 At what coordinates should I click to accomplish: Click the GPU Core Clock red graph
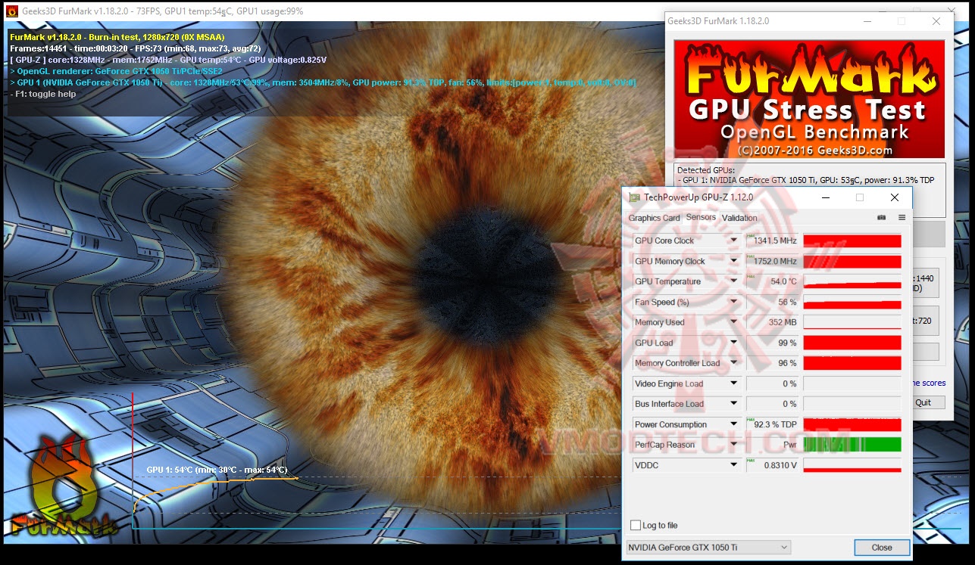click(852, 241)
